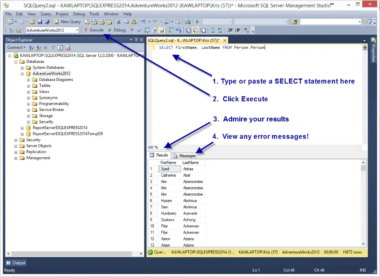Auto-hide Object Explorer with the pin
The width and height of the screenshot is (380, 277).
click(x=136, y=40)
